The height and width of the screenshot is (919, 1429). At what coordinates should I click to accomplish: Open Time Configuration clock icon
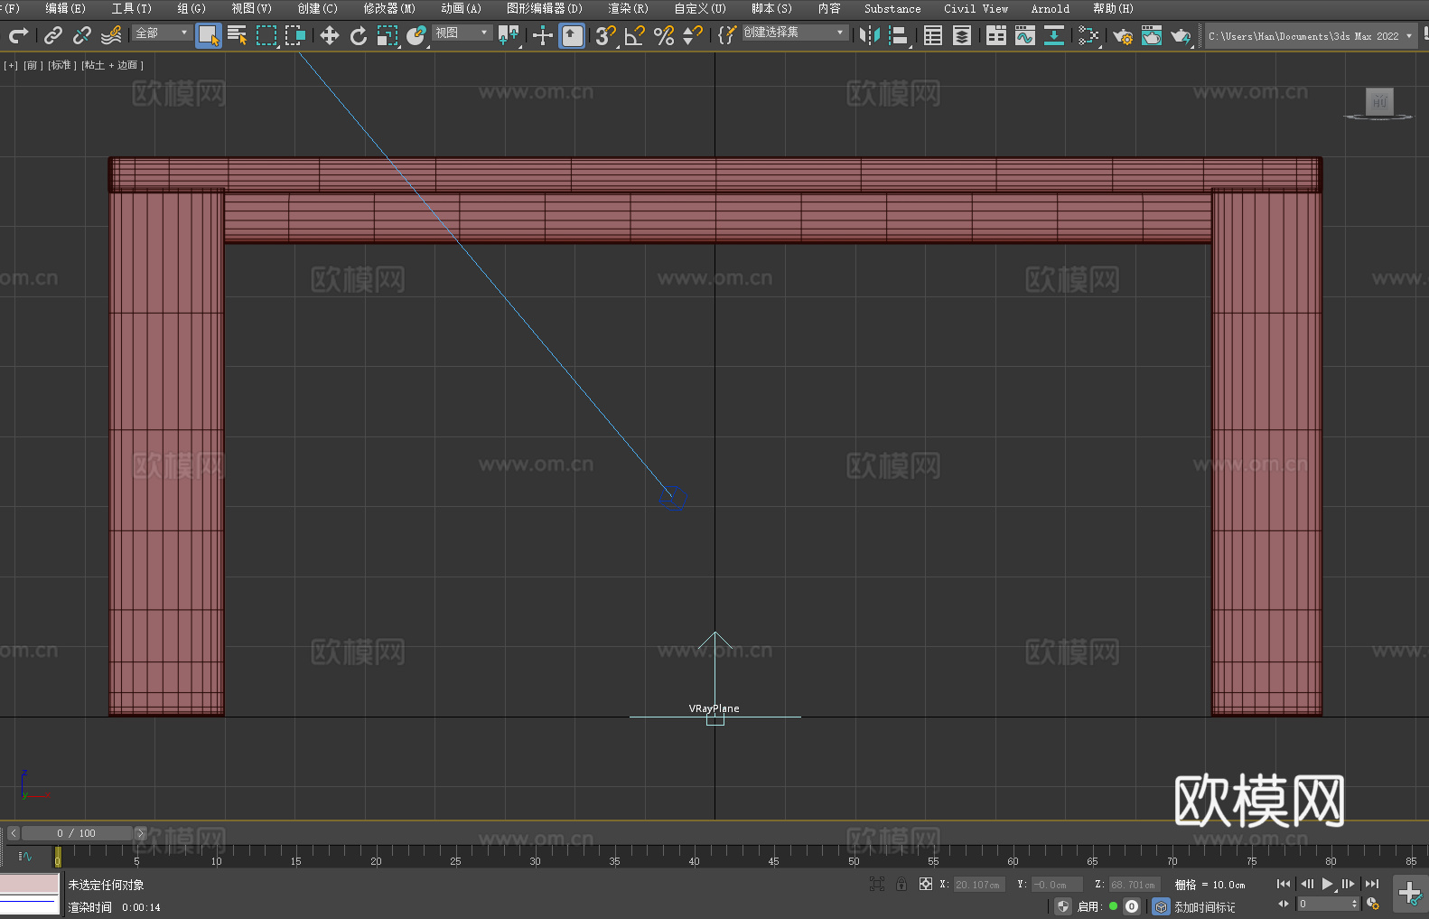tap(1373, 905)
